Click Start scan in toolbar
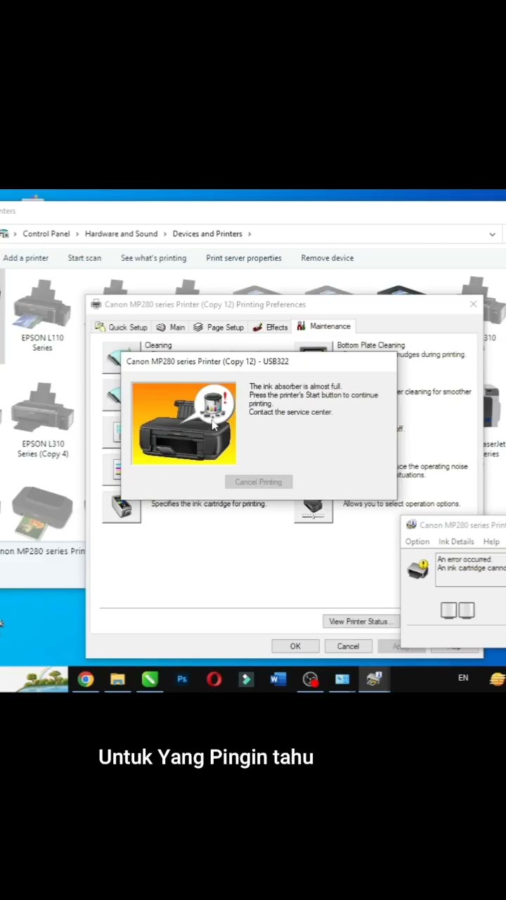The image size is (506, 900). (84, 258)
